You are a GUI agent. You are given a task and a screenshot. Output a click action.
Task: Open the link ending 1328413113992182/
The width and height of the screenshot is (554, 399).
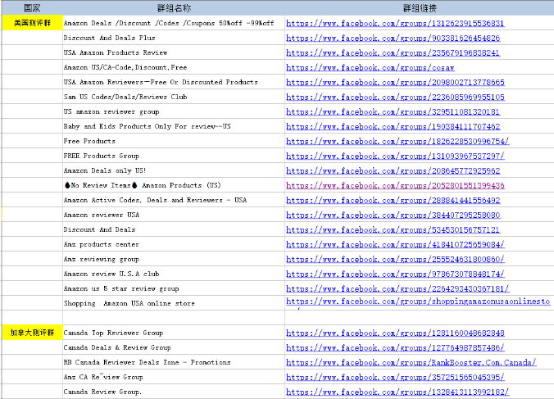[397, 392]
